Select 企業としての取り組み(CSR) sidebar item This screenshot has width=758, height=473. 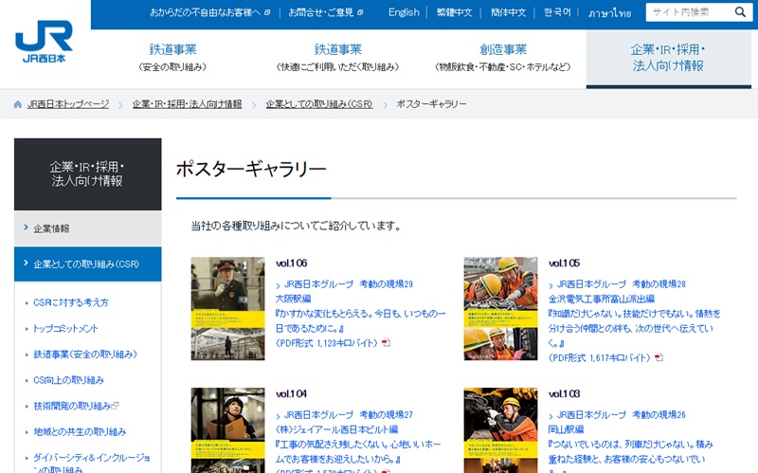tap(87, 264)
